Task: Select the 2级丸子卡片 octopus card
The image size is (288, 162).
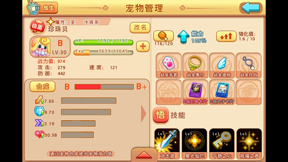Action: coord(222,92)
